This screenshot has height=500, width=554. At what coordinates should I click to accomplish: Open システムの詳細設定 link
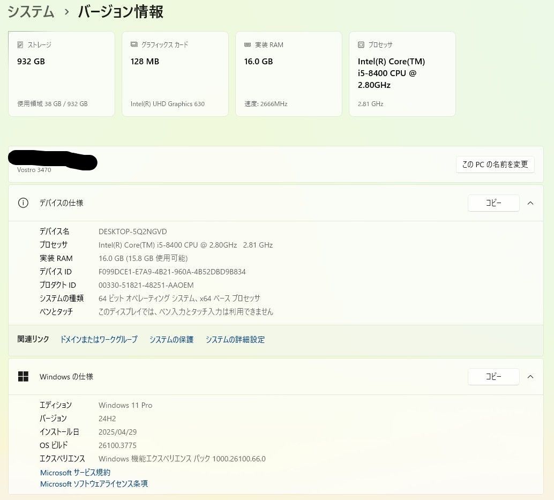tap(235, 340)
